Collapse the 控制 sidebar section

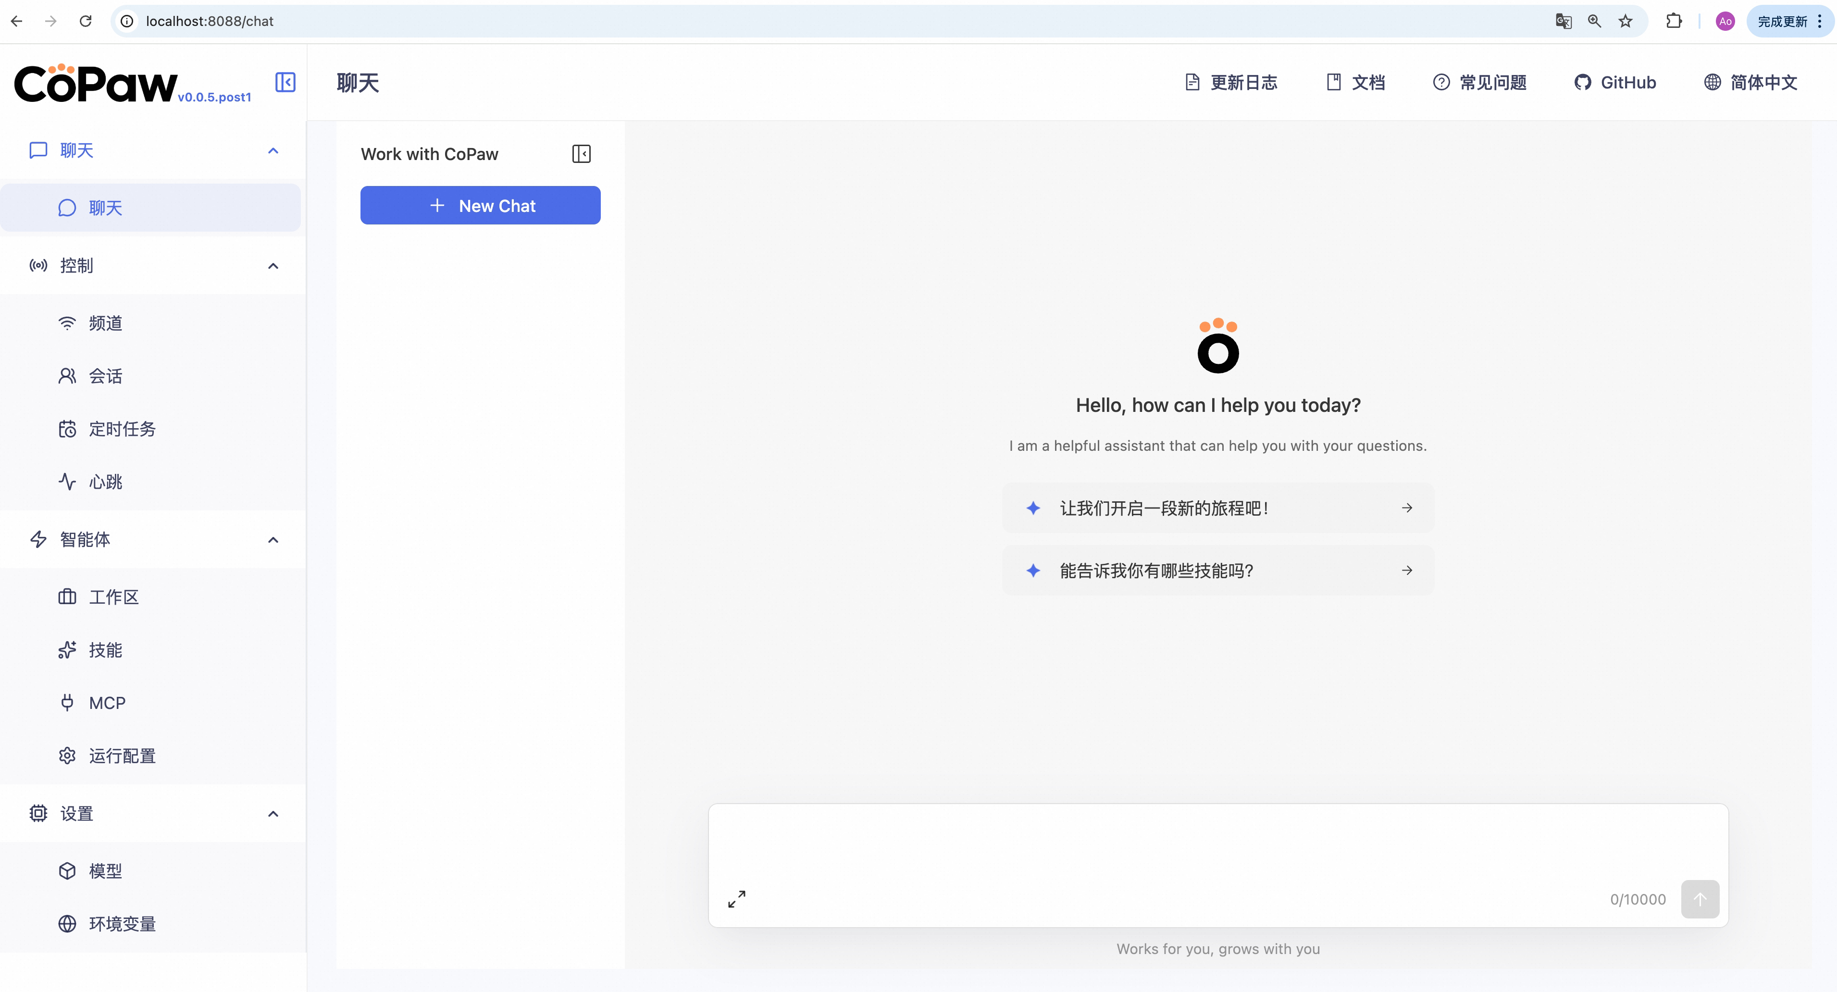273,266
